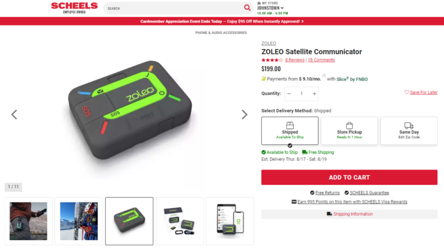Select Store Pickup delivery option
The width and height of the screenshot is (444, 251).
click(x=349, y=131)
